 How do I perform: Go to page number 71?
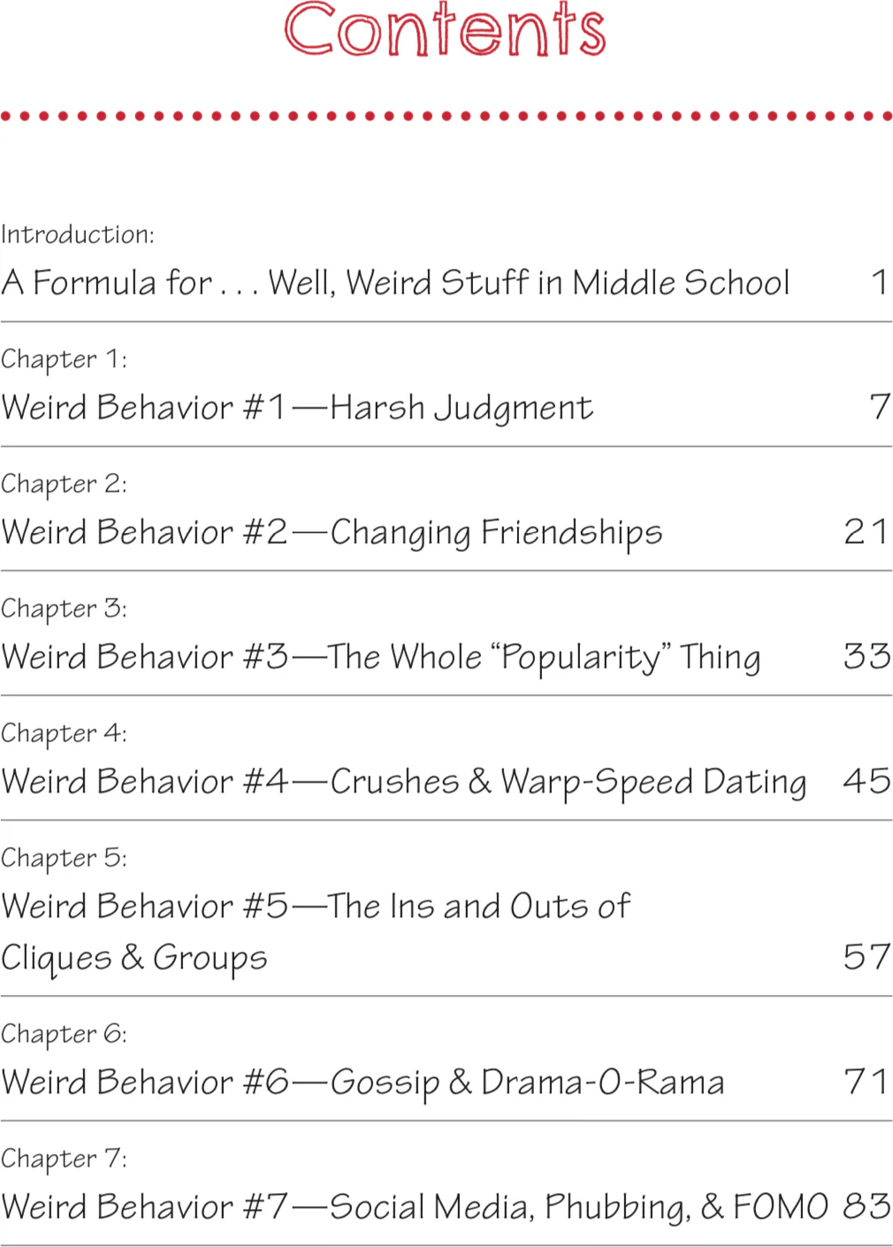pyautogui.click(x=866, y=1082)
